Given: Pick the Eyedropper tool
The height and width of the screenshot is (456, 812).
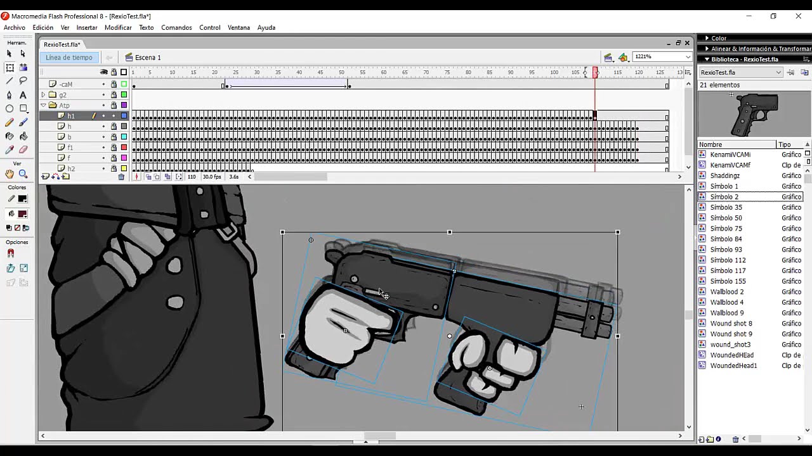Looking at the screenshot, I should 10,150.
